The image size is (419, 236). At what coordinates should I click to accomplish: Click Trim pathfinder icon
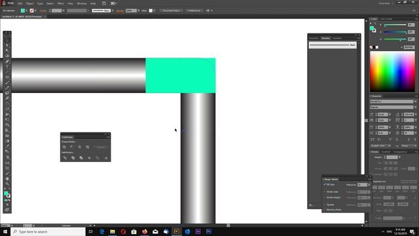click(x=73, y=158)
